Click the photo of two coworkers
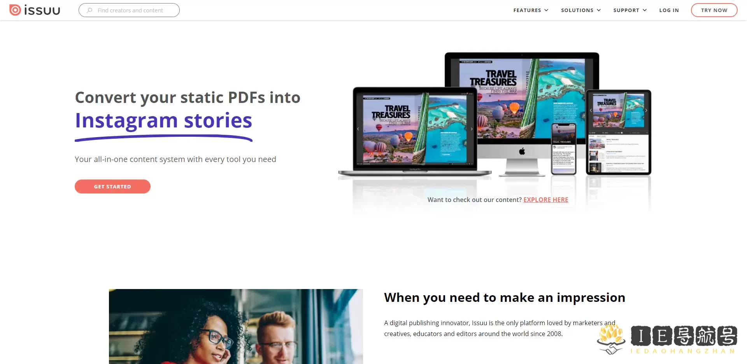747x364 pixels. [236, 326]
